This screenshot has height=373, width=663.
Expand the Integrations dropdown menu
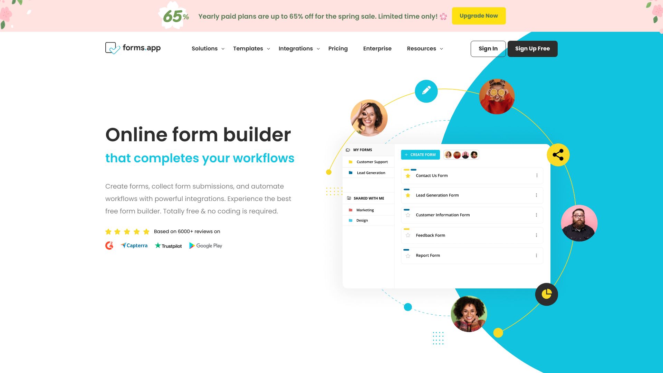[298, 49]
